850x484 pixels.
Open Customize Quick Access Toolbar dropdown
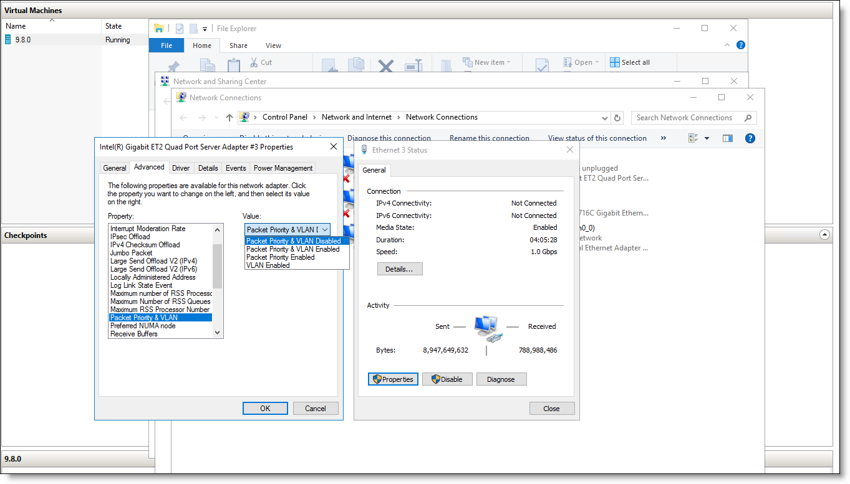click(205, 29)
